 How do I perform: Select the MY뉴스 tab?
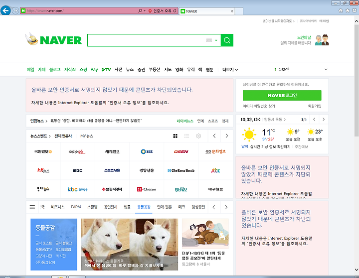click(87, 136)
